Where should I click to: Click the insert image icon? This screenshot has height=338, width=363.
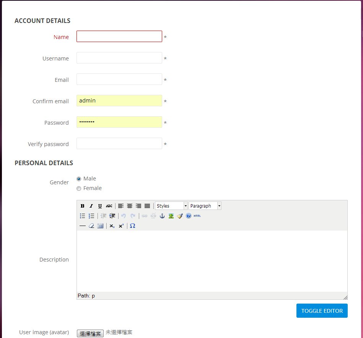click(171, 216)
